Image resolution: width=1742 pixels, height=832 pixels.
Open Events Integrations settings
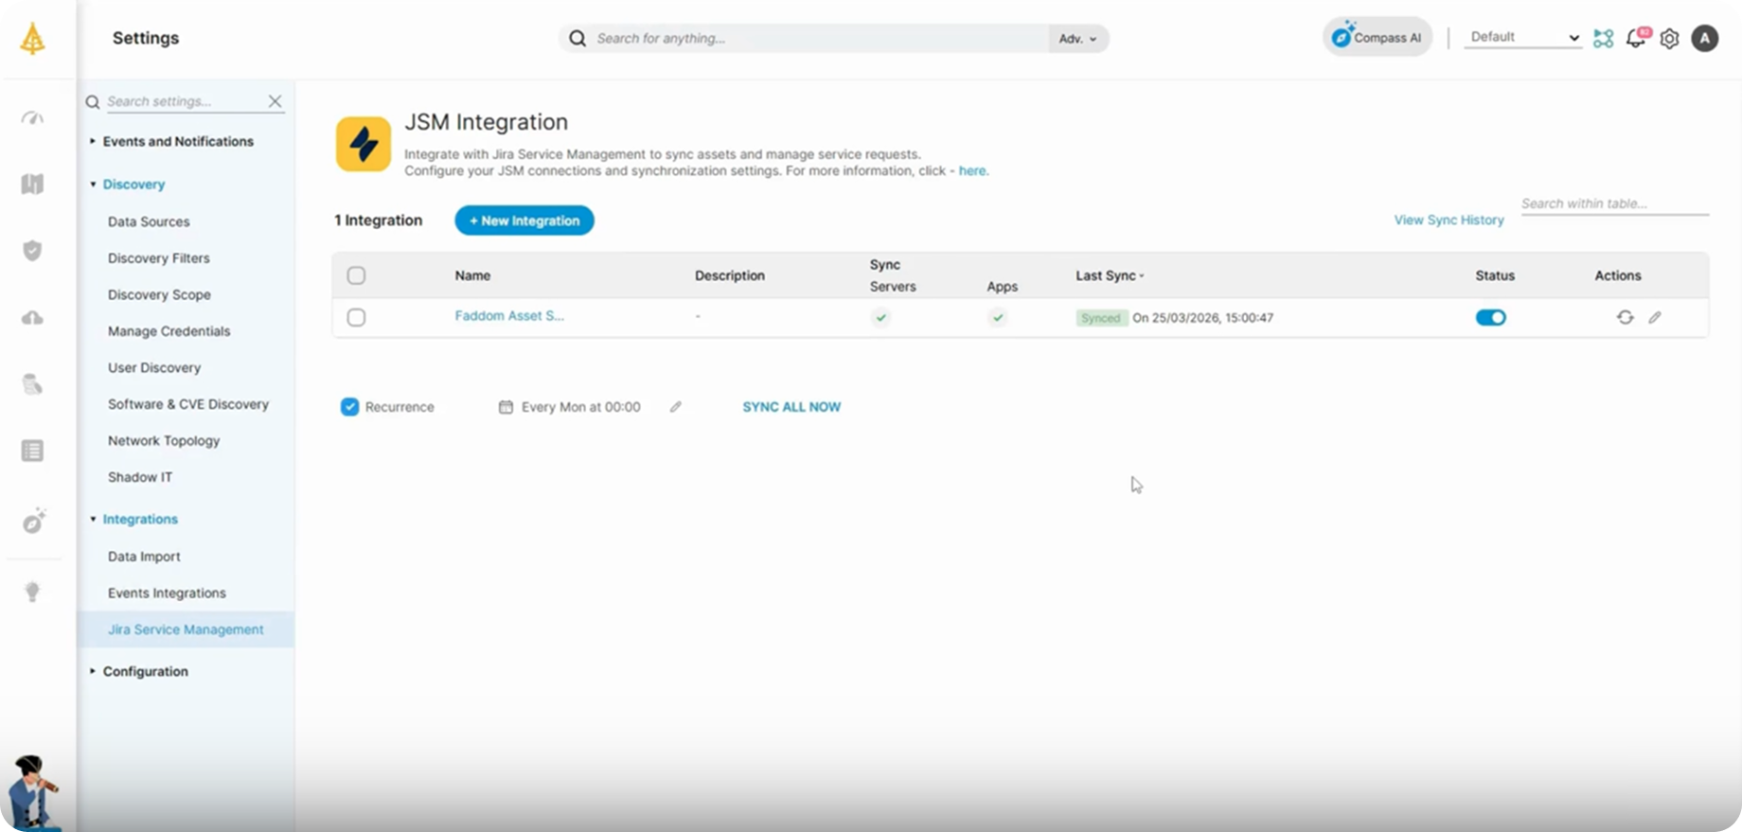pyautogui.click(x=167, y=593)
